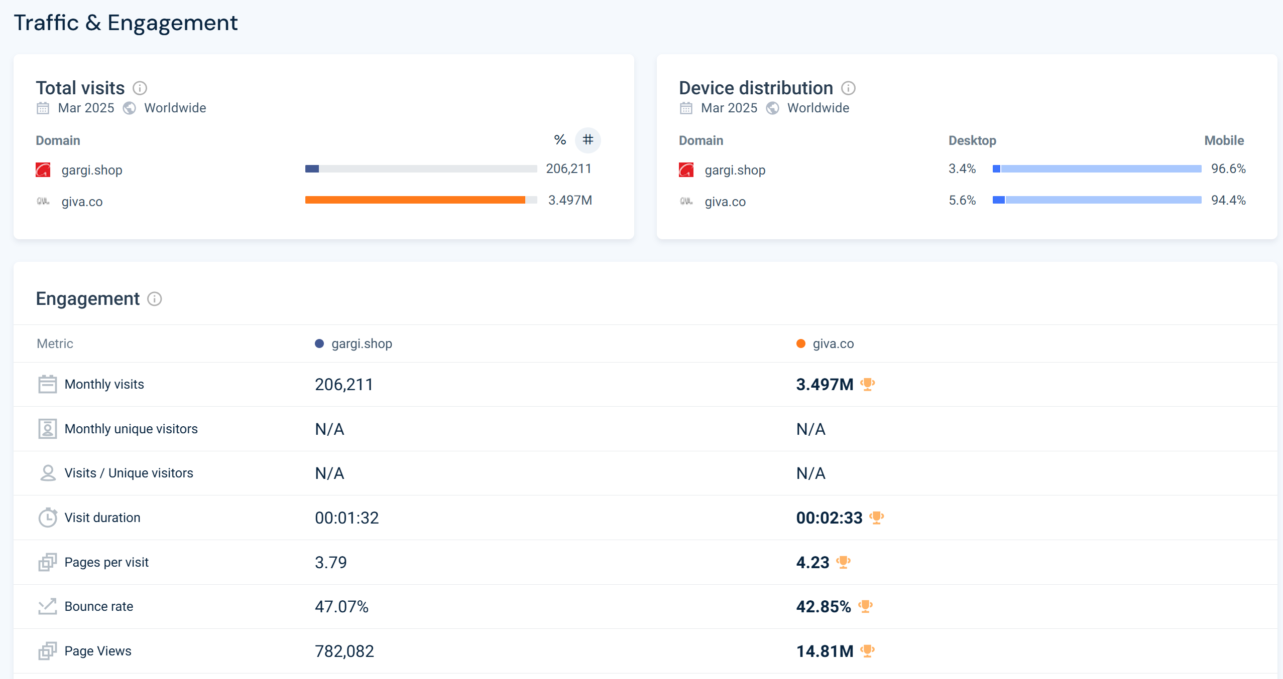Image resolution: width=1283 pixels, height=679 pixels.
Task: Click the 94.4% mobile share value
Action: point(1228,200)
